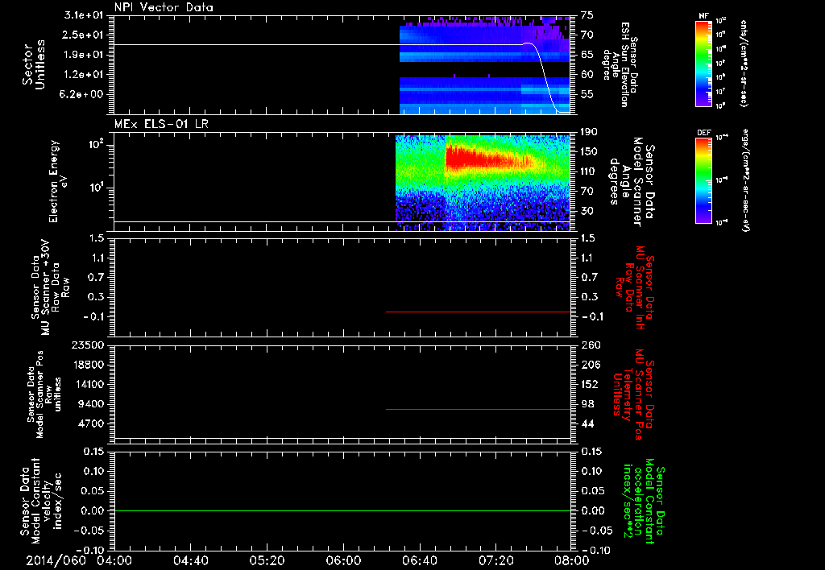The height and width of the screenshot is (570, 825).
Task: Select the 'MEx ELS-01 LR' panel title
Action: [x=161, y=124]
